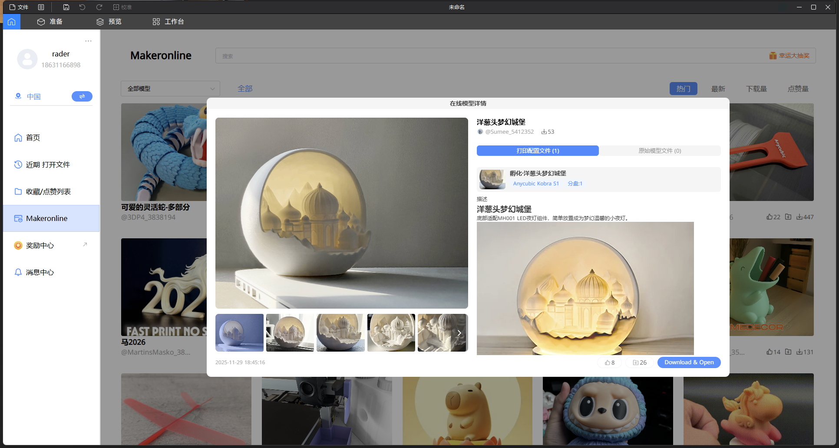Click the 幸运大抽奖 gift button

789,56
